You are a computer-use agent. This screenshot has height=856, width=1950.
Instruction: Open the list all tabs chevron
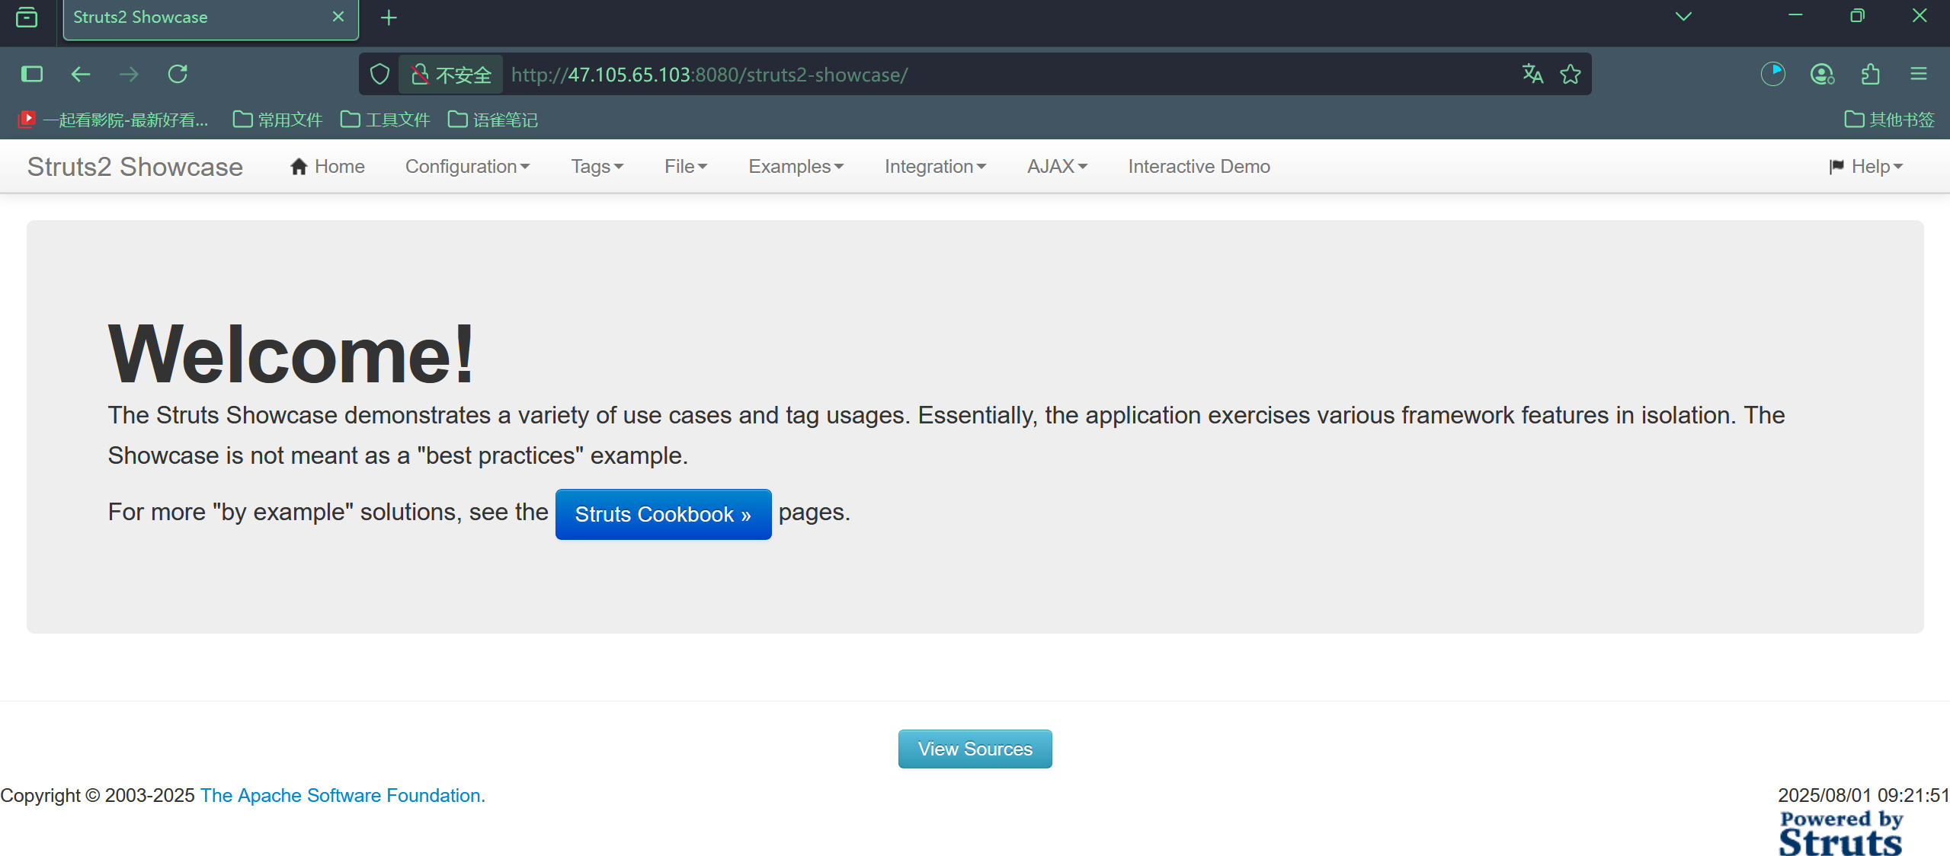1683,17
